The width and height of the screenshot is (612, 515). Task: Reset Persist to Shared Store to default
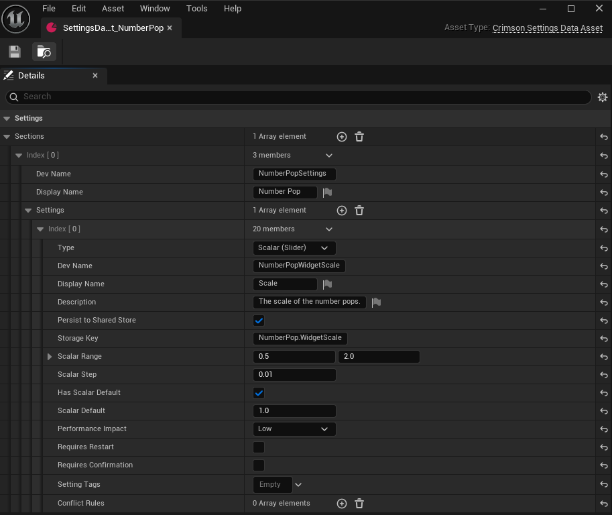click(x=604, y=321)
